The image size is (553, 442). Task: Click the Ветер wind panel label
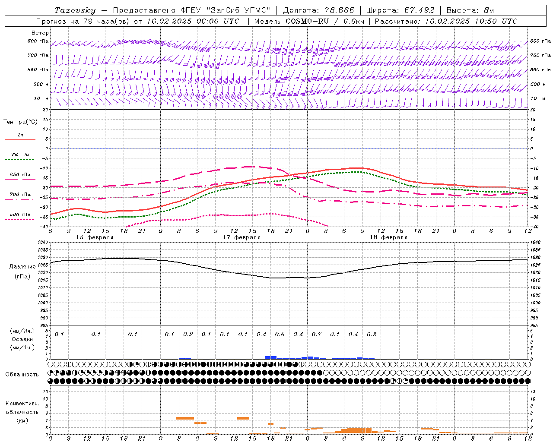[x=40, y=33]
